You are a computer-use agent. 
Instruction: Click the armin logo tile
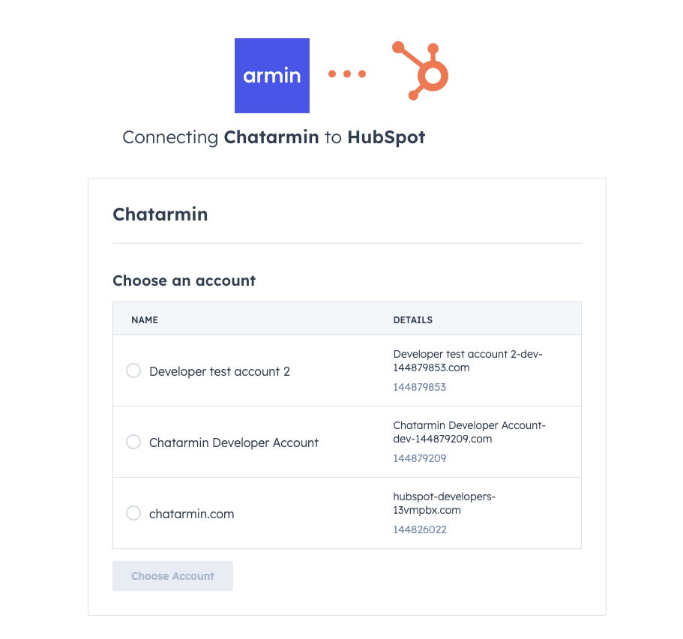tap(271, 76)
